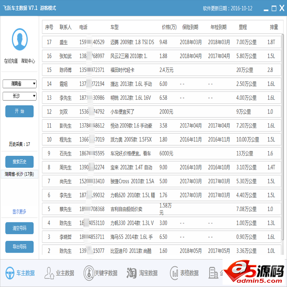Switch to the 淘宝数据 tab
Image resolution: width=287 pixels, height=287 pixels.
click(x=148, y=273)
